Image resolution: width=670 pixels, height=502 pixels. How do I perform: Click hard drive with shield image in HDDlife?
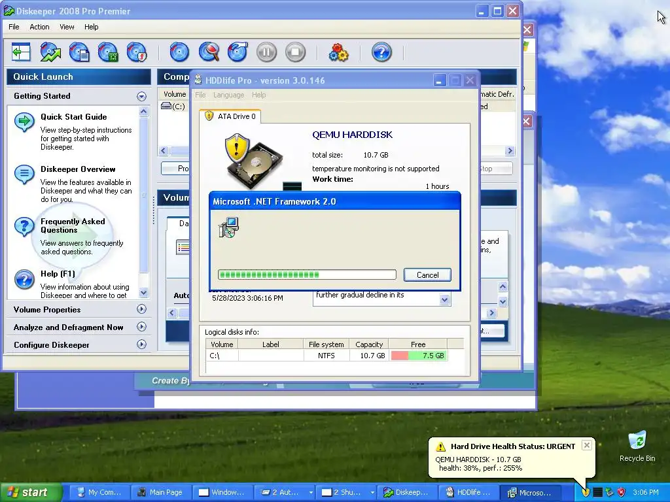pyautogui.click(x=254, y=161)
